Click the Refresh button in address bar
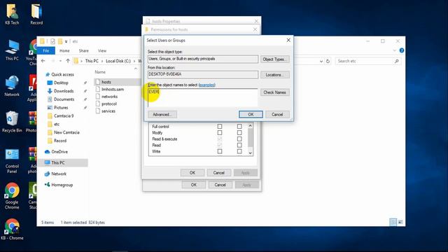Viewport: 448px width, 252px height. (x=328, y=61)
